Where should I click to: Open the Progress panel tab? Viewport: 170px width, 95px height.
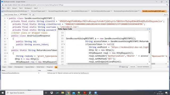click(x=50, y=67)
